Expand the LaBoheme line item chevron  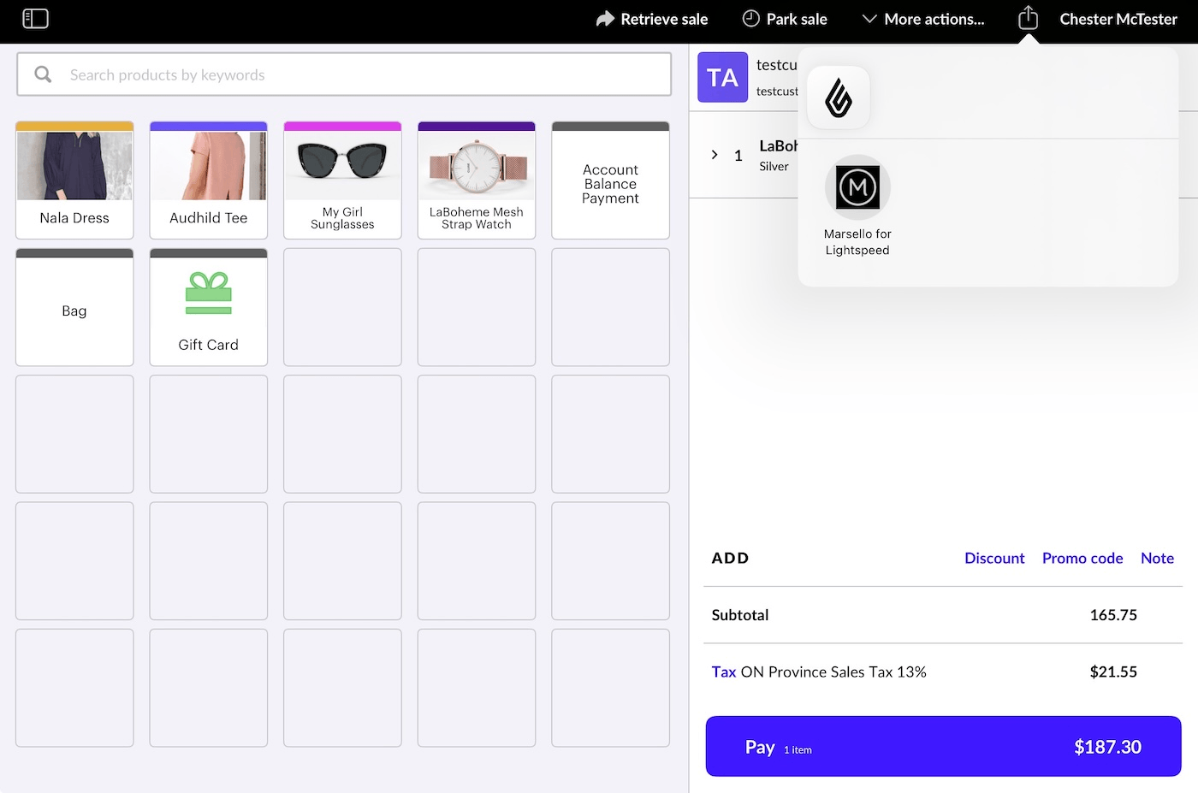(715, 155)
